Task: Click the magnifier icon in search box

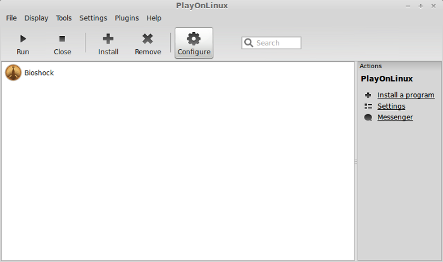Action: coord(249,43)
